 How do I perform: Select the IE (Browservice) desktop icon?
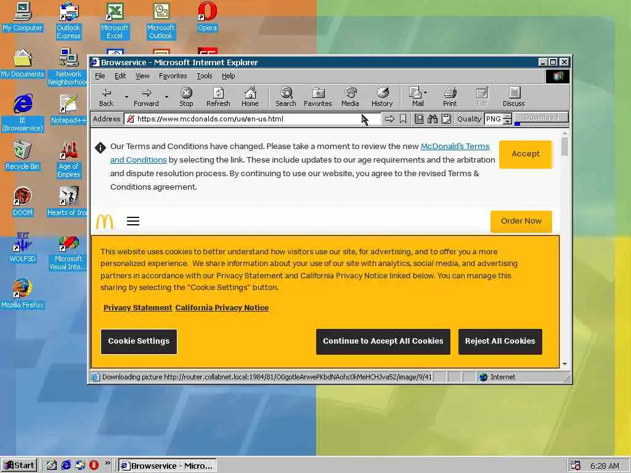tap(23, 113)
